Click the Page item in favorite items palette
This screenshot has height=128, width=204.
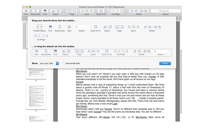pyautogui.click(x=119, y=28)
